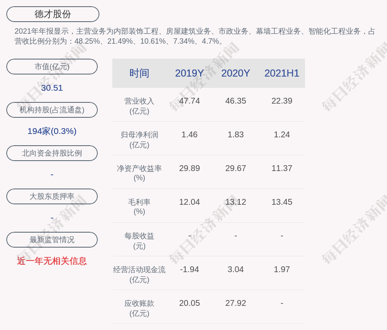Screen dimensions: 387x330
Task: Click the 应收账款 2020Y value 27.92
Action: coord(236,303)
